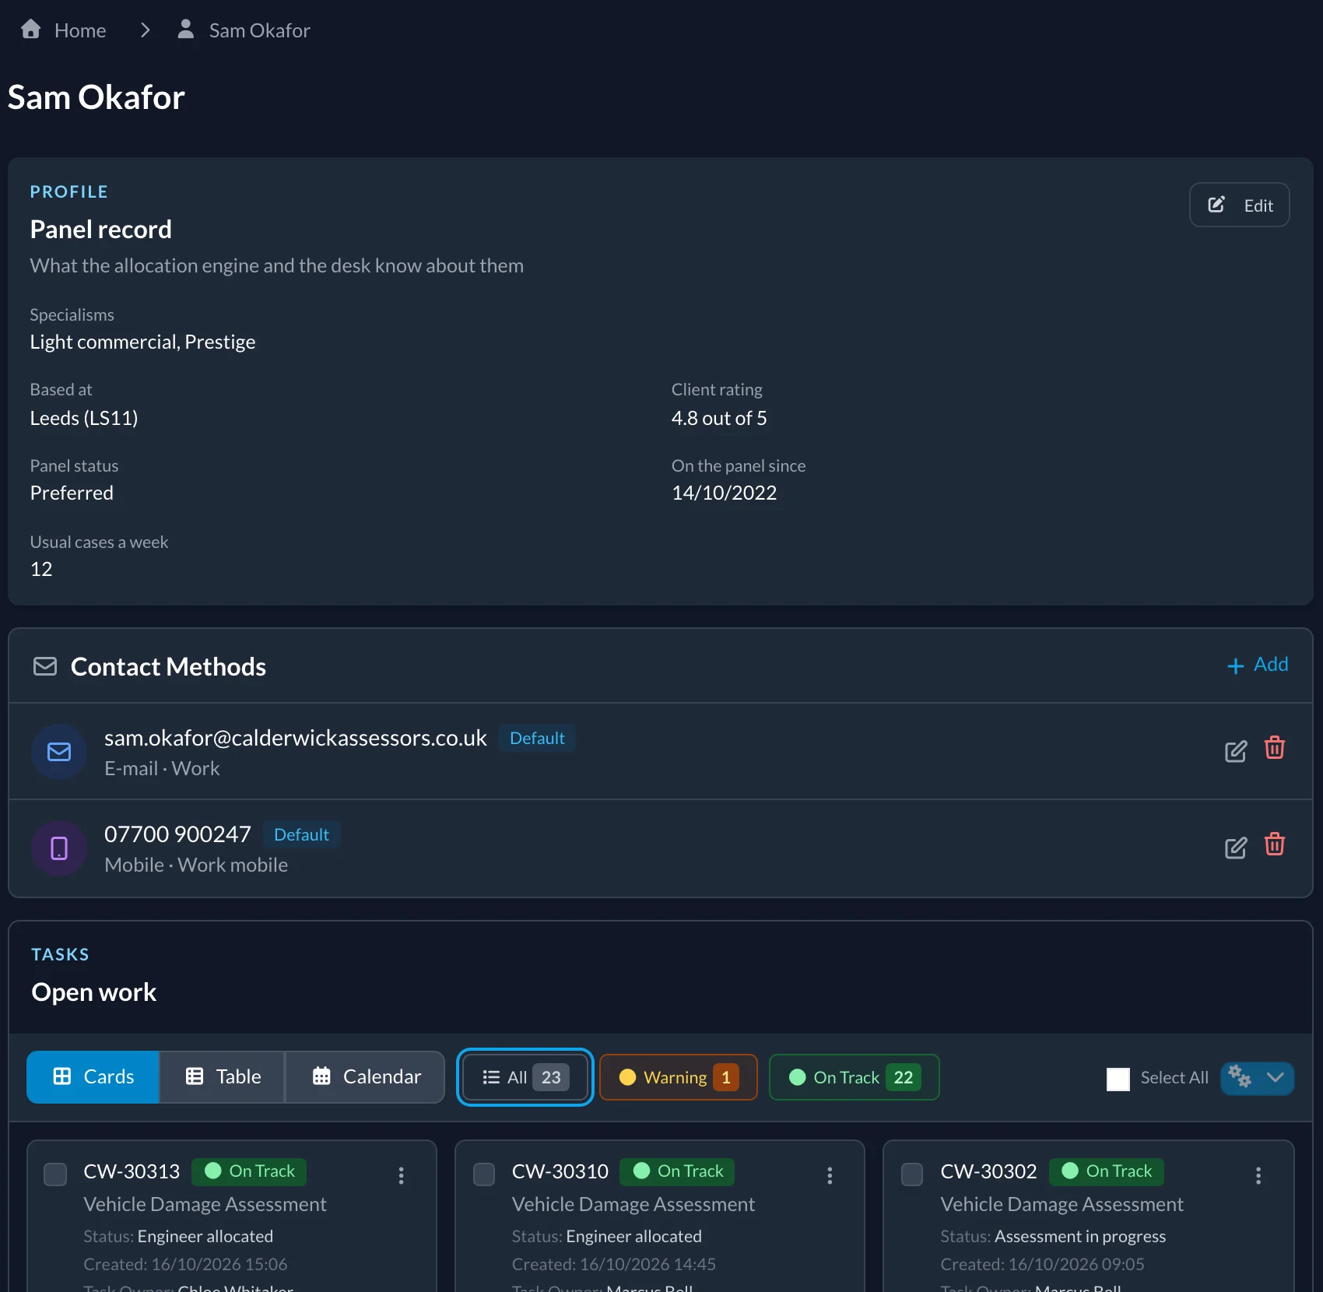Image resolution: width=1323 pixels, height=1292 pixels.
Task: Check the CW-30310 task checkbox
Action: 484,1174
